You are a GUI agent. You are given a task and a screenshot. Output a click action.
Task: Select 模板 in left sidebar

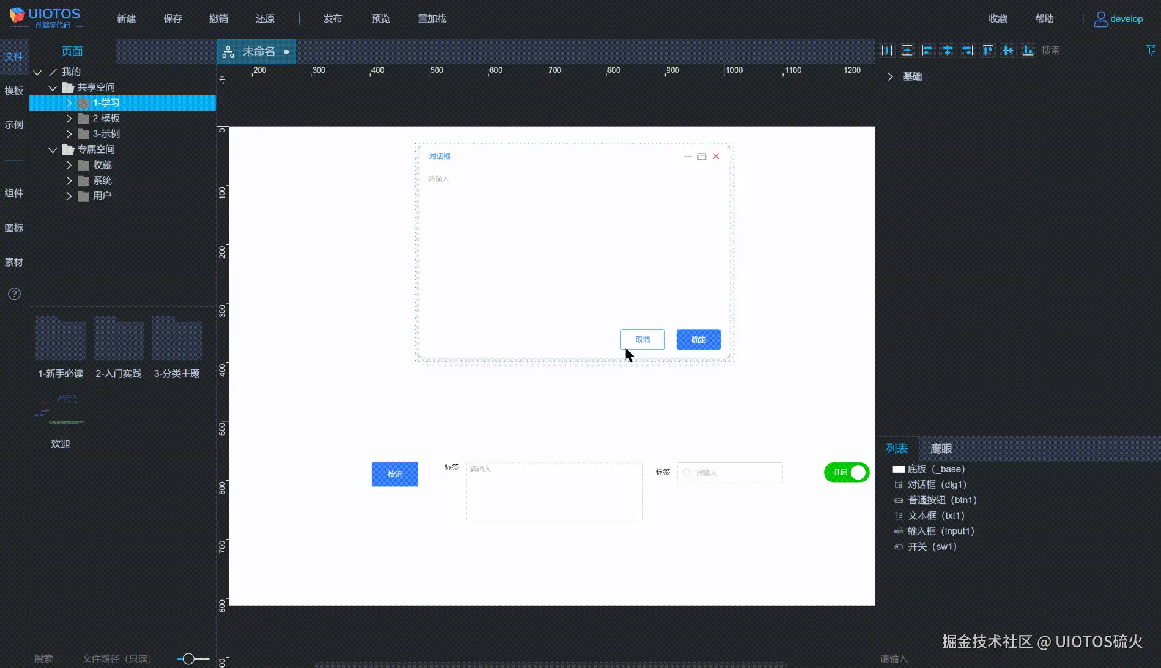(x=14, y=91)
